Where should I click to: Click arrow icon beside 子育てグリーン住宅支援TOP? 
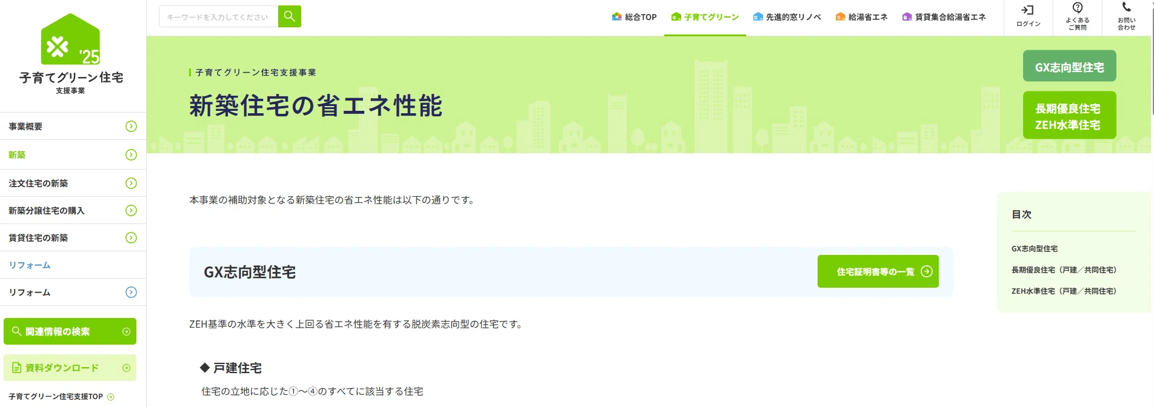pos(110,397)
